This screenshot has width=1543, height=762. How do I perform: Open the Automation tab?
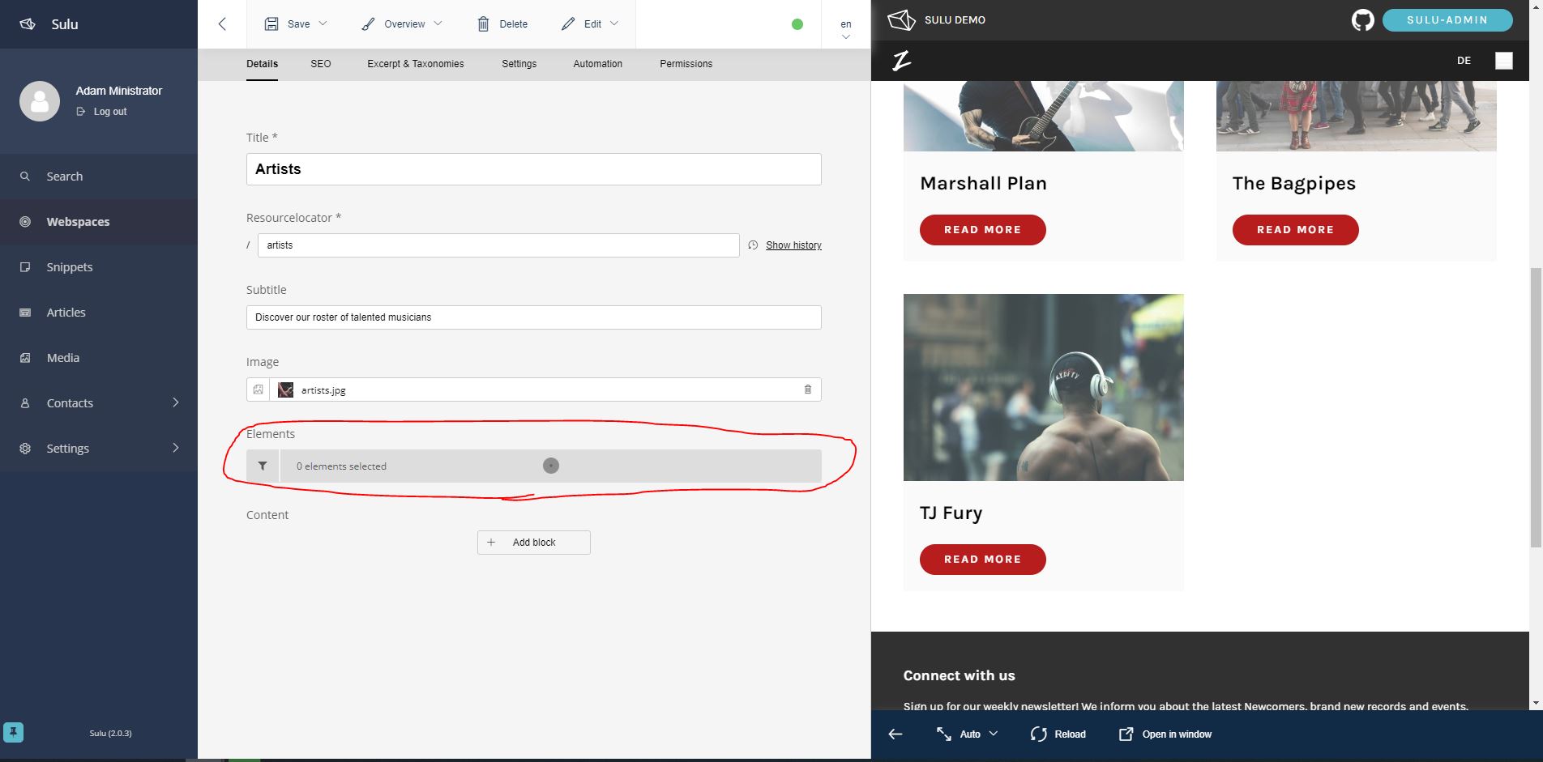coord(598,64)
